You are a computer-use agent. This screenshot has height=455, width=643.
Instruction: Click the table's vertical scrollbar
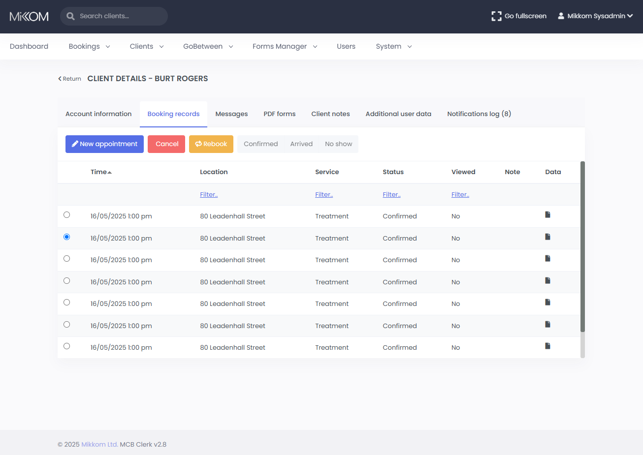pyautogui.click(x=582, y=246)
